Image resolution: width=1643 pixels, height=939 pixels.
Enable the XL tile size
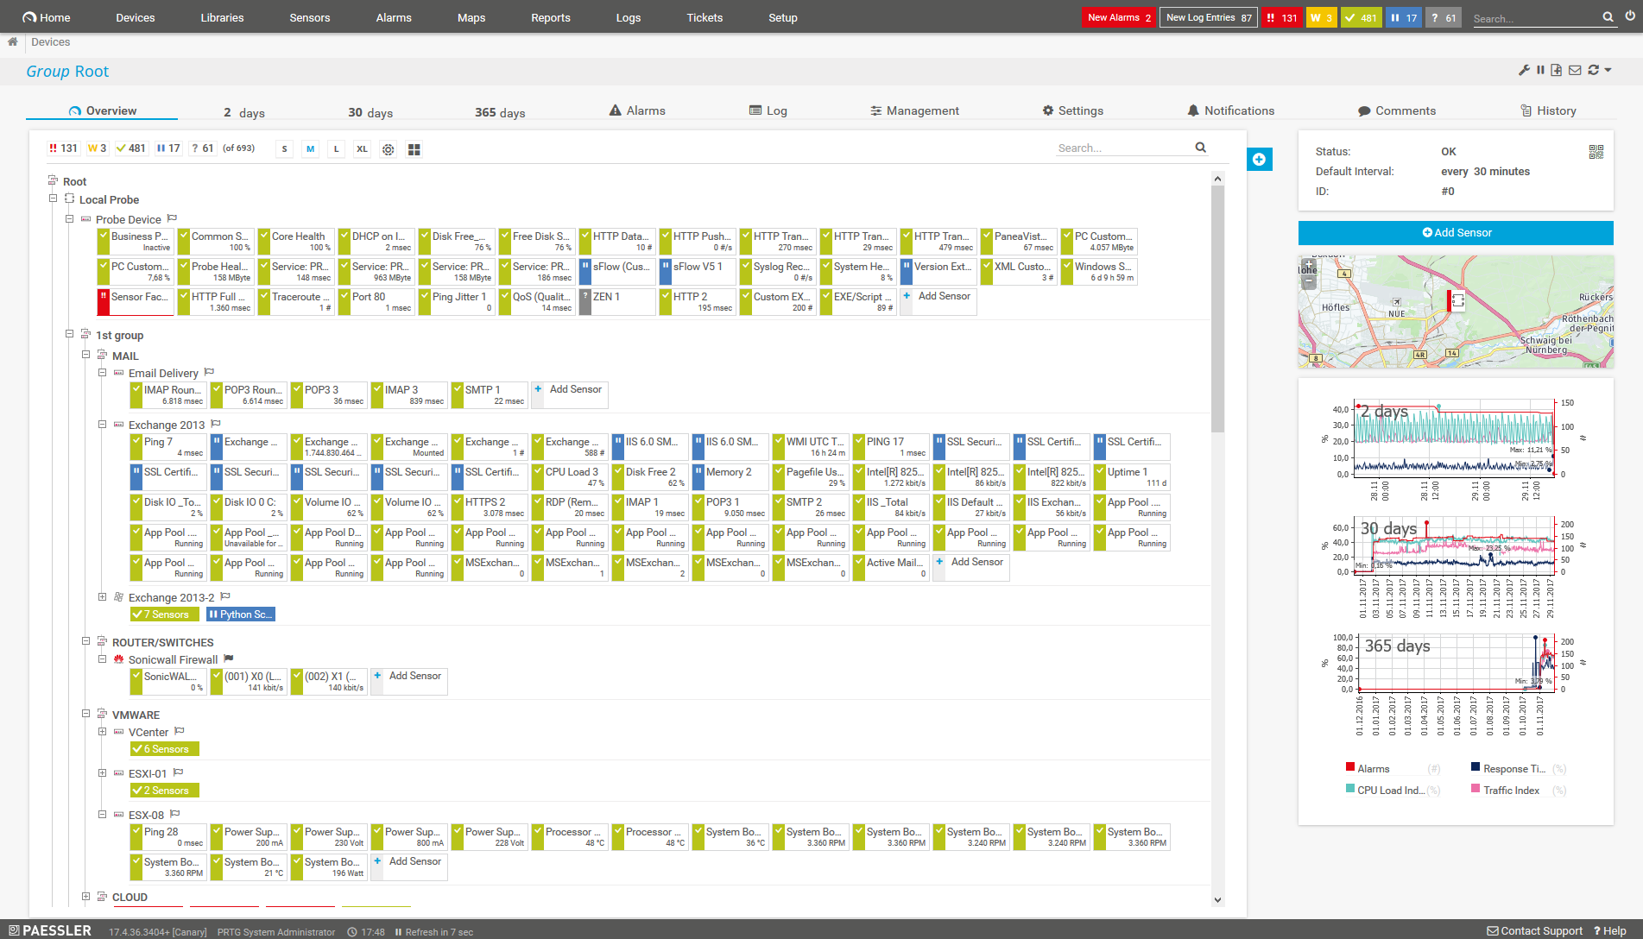tap(362, 148)
